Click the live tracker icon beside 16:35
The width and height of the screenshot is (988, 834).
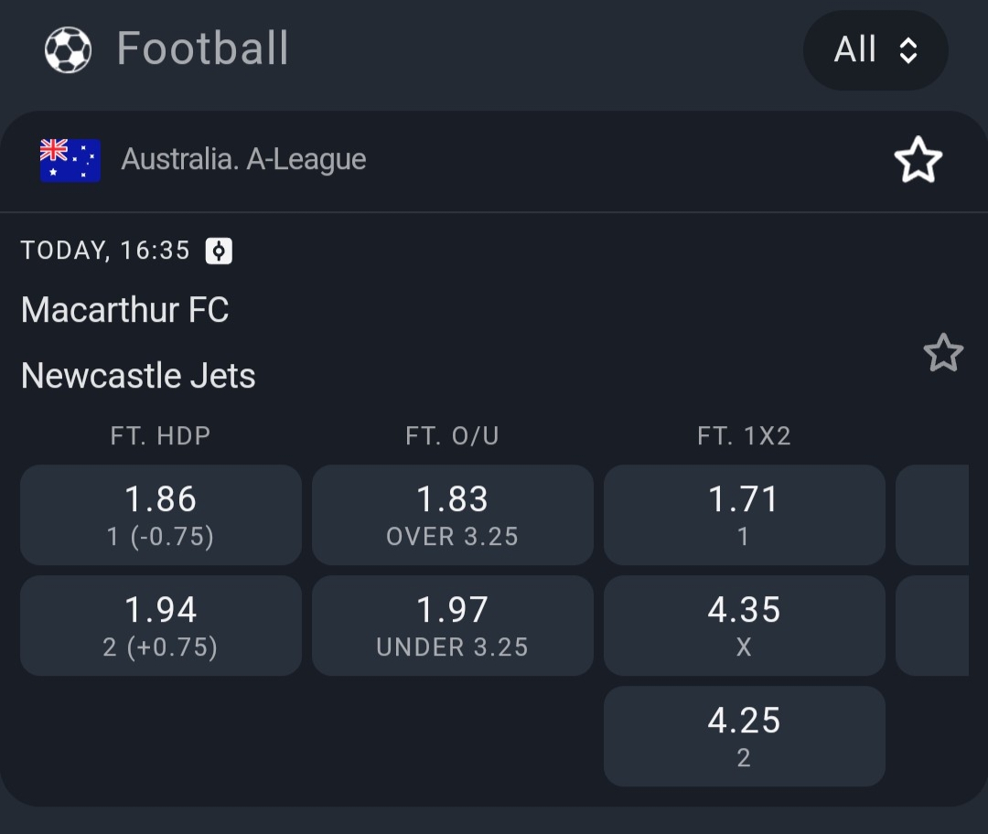point(219,251)
